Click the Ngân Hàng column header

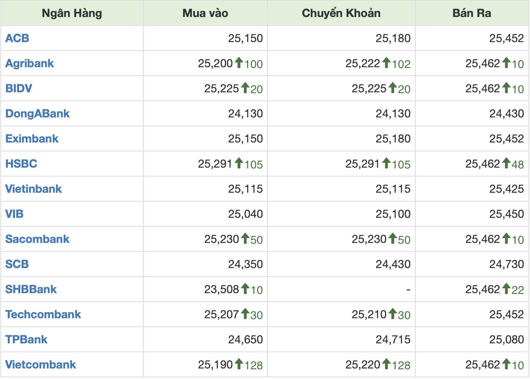point(72,13)
